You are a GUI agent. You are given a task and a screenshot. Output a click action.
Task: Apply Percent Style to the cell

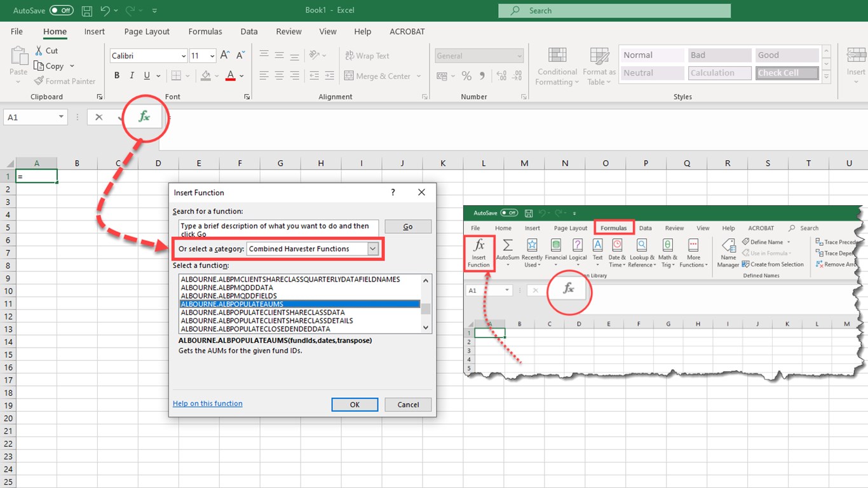tap(466, 76)
